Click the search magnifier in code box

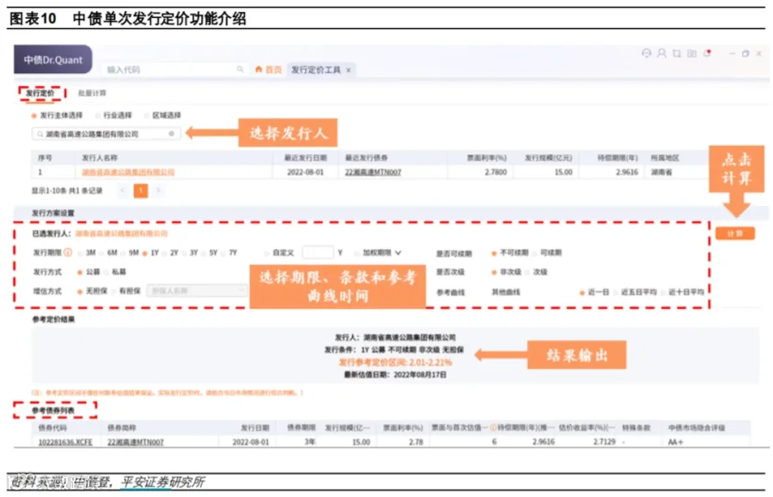[240, 70]
